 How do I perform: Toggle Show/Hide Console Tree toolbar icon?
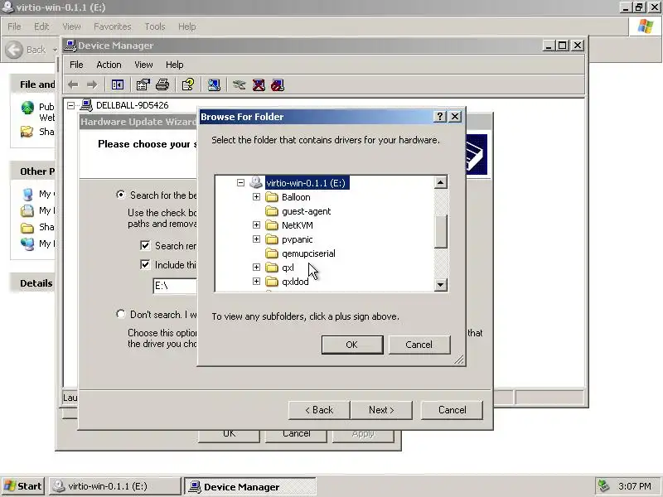[118, 85]
